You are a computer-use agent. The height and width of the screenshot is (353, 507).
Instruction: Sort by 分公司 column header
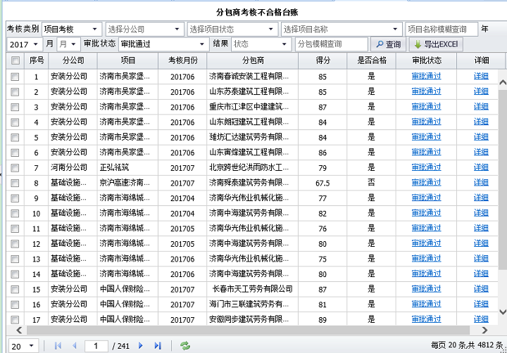[x=73, y=60]
